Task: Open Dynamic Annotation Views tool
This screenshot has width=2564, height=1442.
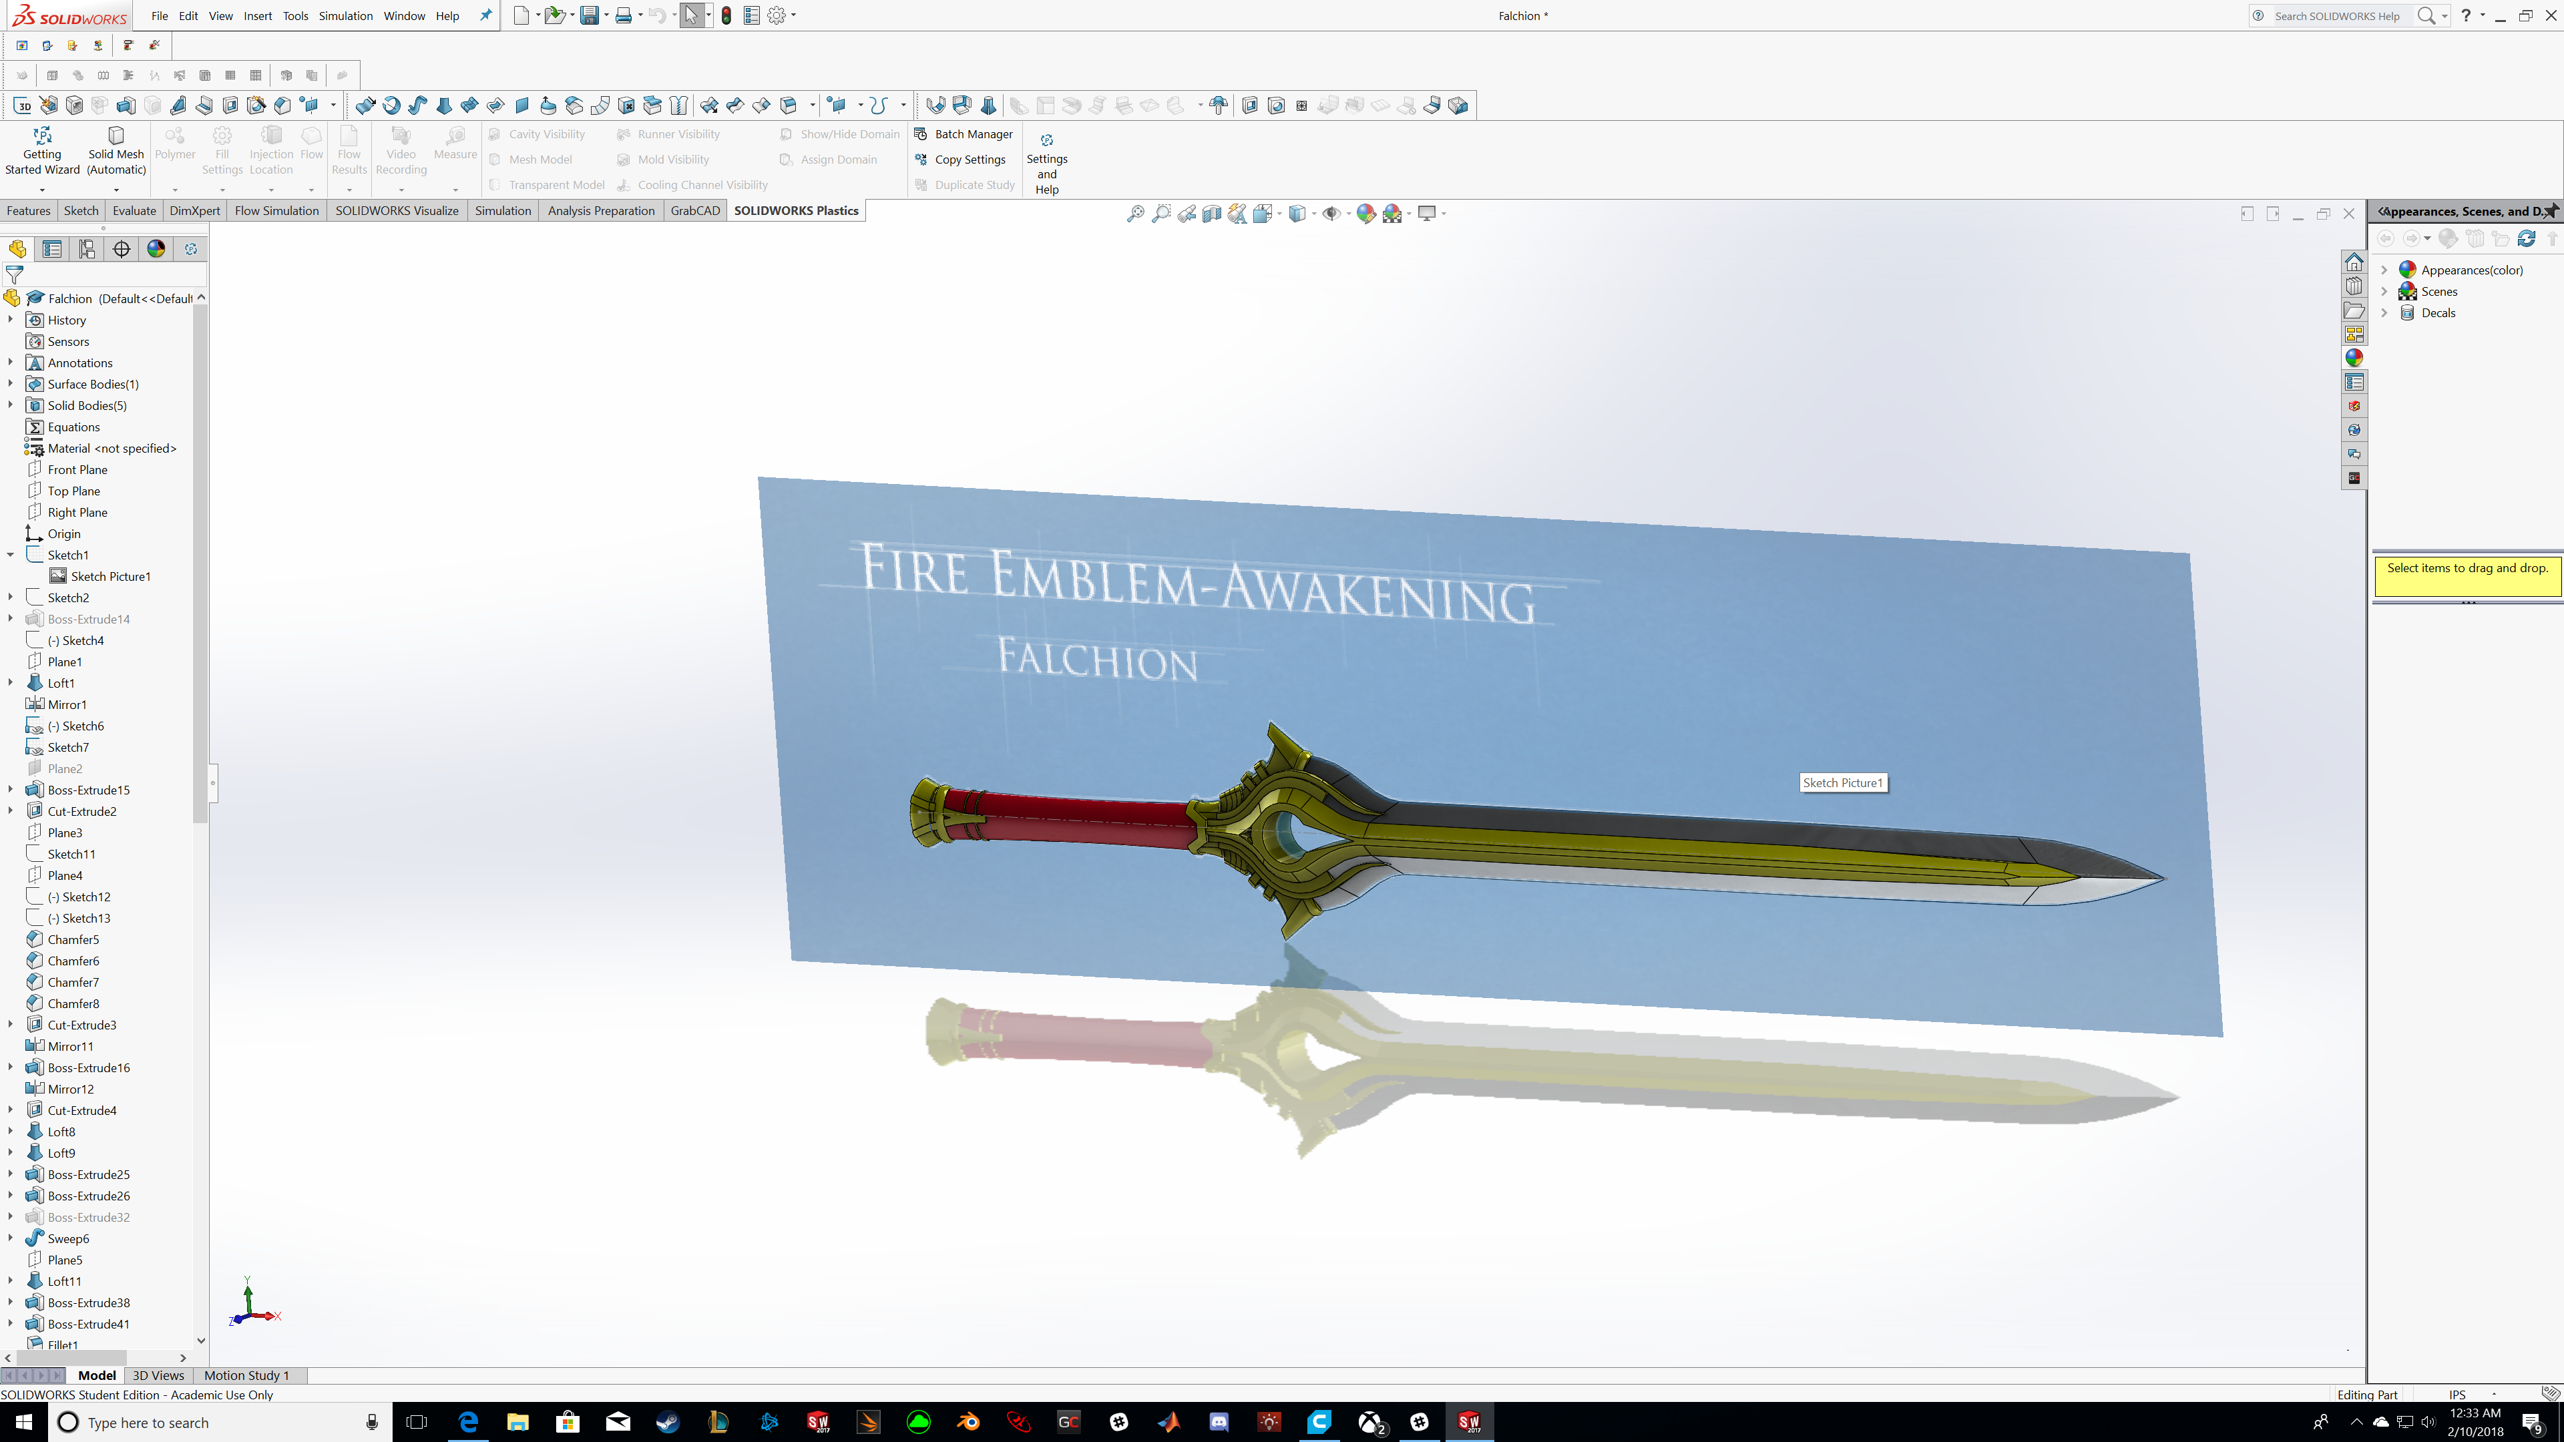Action: click(1237, 213)
